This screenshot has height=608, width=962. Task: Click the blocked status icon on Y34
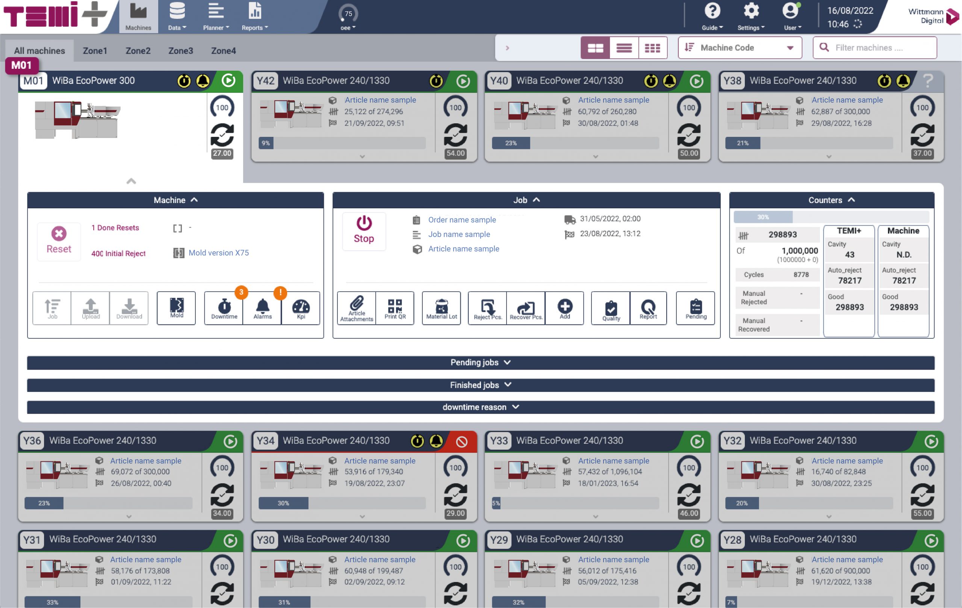(462, 441)
